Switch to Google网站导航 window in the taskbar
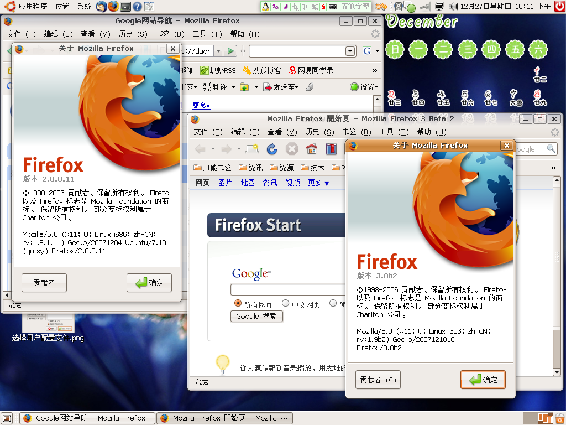Viewport: 566px width, 425px height. [x=87, y=418]
